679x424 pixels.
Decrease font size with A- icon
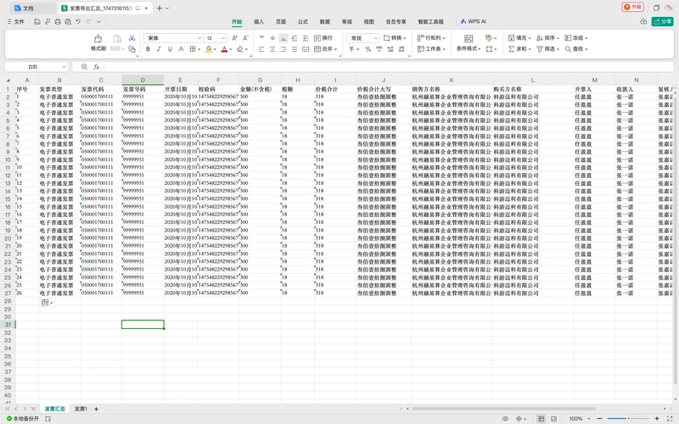[x=245, y=38]
